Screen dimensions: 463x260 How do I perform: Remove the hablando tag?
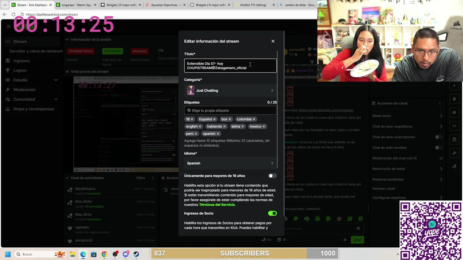tap(224, 126)
